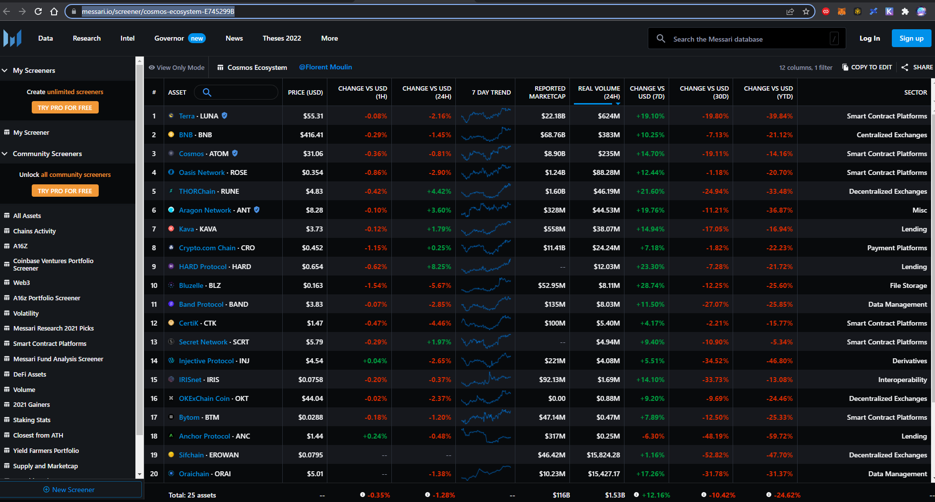The width and height of the screenshot is (935, 502).
Task: Collapse the Community Screeners section
Action: [x=4, y=154]
